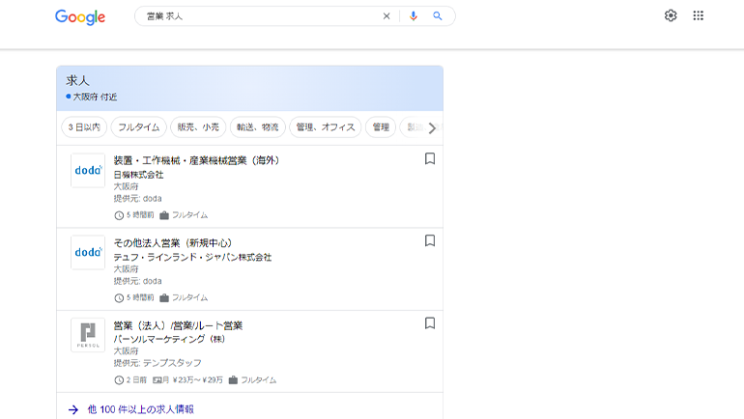Open the Google apps grid
Viewport: 744px width, 419px height.
tap(699, 15)
